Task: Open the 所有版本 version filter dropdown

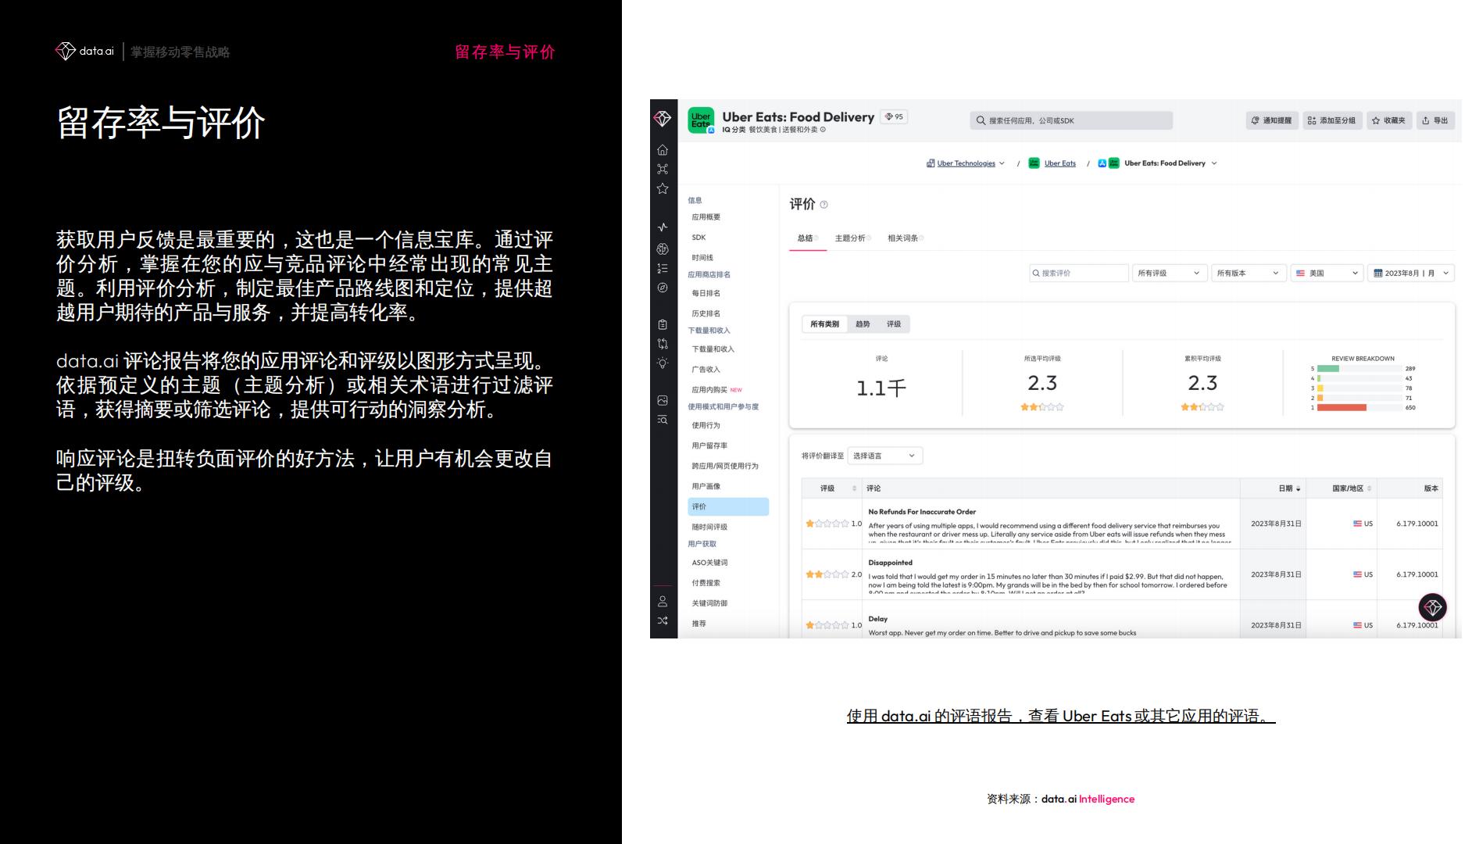Action: click(1248, 273)
